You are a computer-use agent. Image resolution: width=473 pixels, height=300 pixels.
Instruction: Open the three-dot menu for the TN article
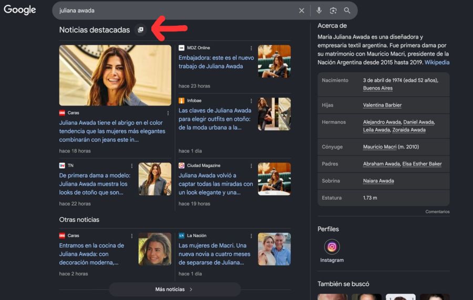pyautogui.click(x=131, y=166)
